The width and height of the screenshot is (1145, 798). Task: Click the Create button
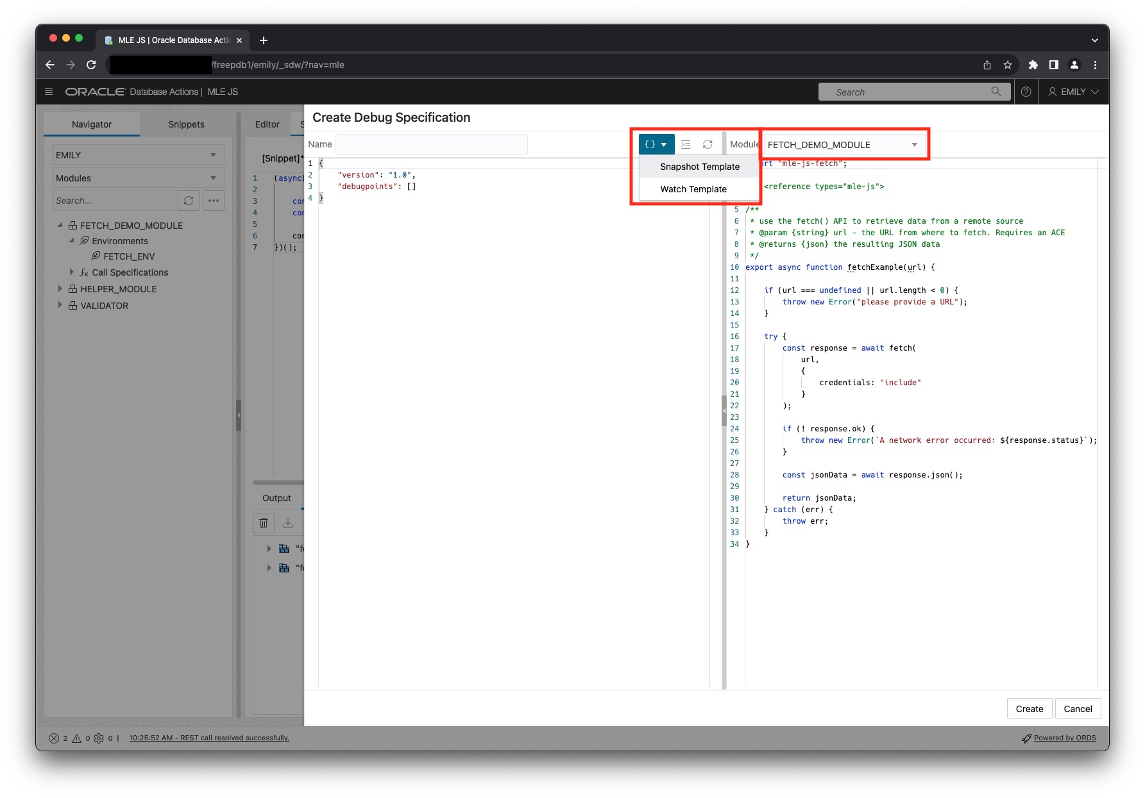click(x=1029, y=708)
